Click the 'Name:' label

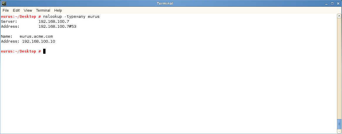[x=7, y=36]
